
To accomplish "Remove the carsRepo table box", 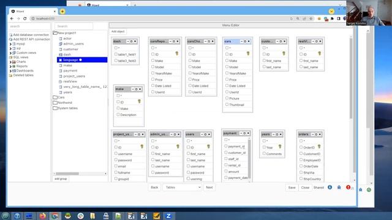I will pyautogui.click(x=178, y=42).
